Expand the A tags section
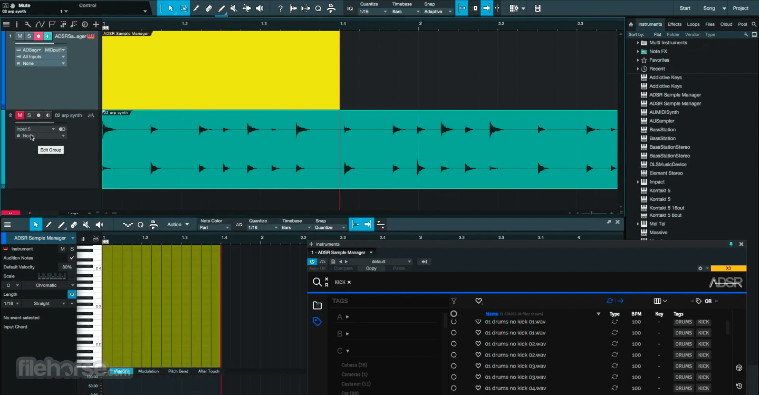 (x=347, y=317)
